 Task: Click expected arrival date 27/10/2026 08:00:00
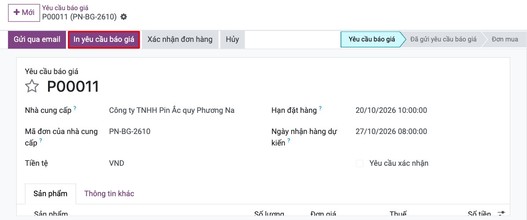391,131
